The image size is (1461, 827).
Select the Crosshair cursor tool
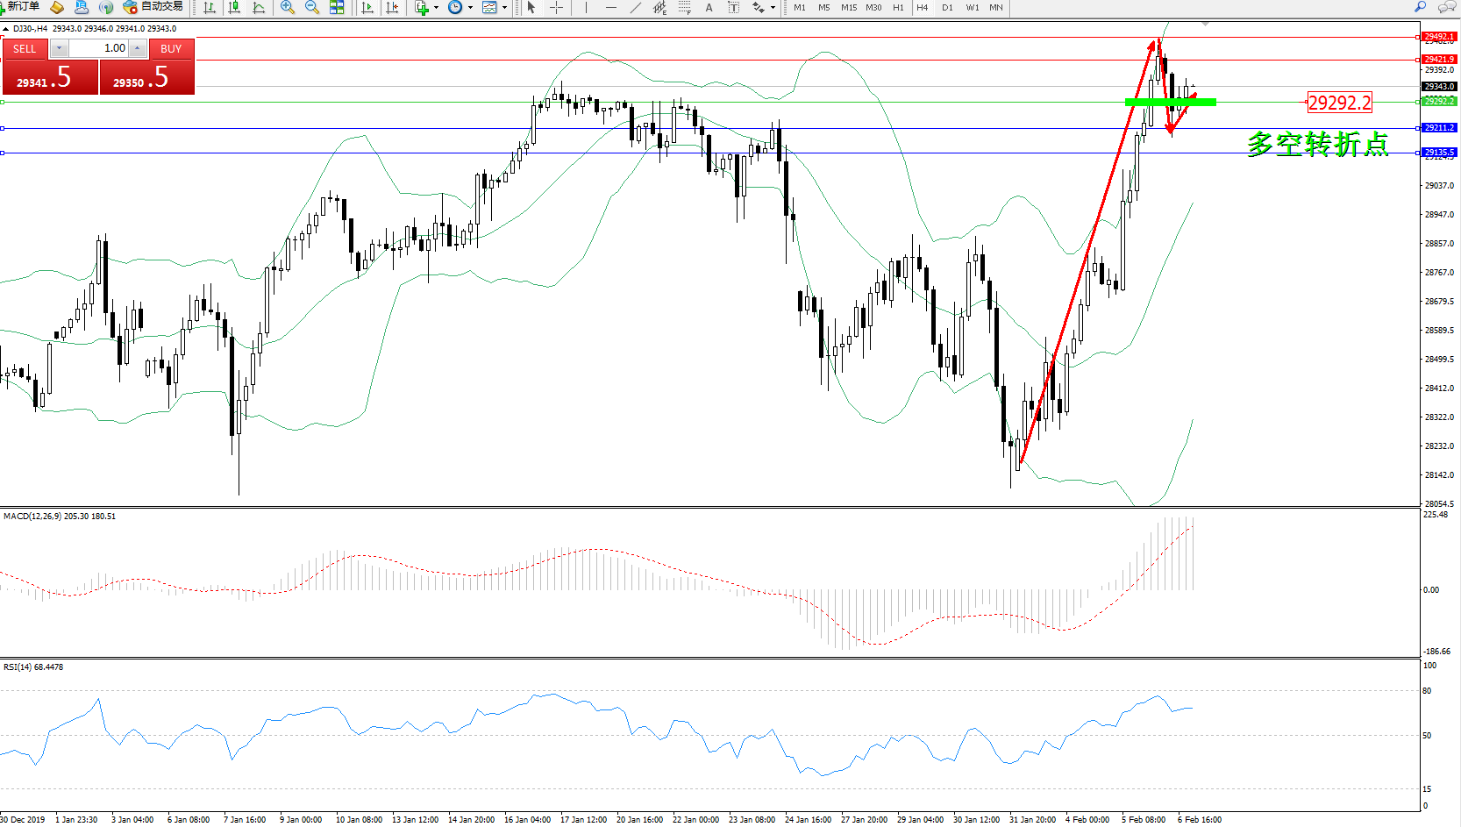[x=556, y=8]
